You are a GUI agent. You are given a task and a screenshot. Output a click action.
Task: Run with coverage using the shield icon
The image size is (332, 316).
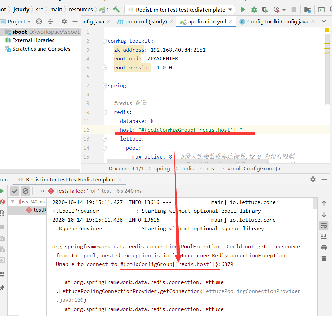265,10
